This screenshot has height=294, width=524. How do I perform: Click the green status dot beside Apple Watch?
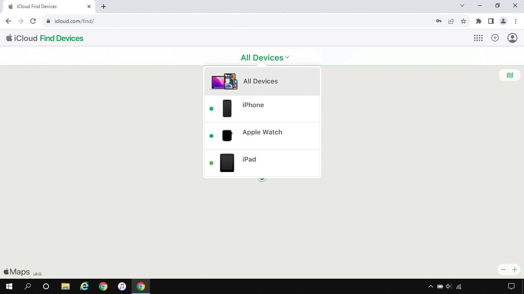click(211, 136)
